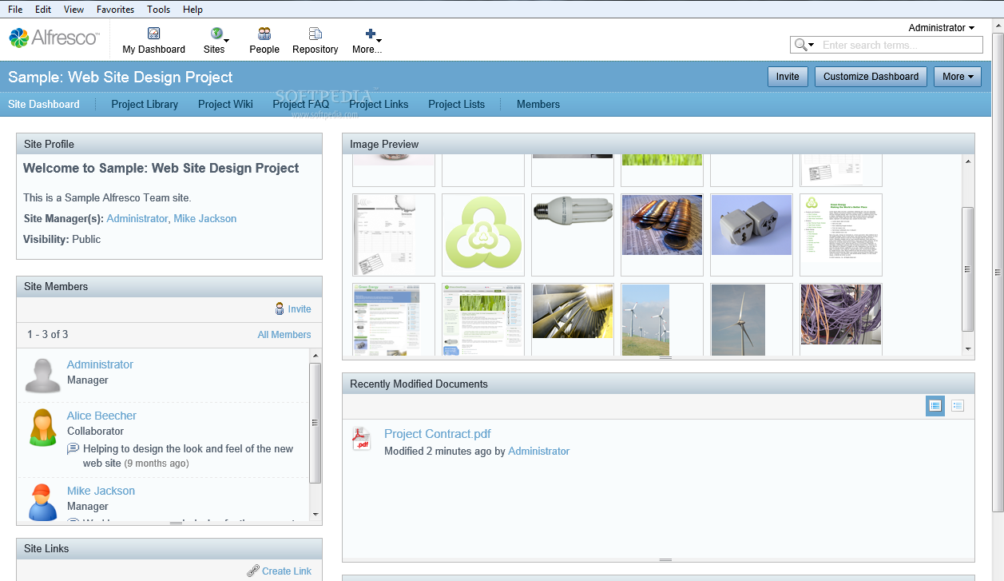Switch documents to detailed list view
The image size is (1004, 581).
coord(958,406)
